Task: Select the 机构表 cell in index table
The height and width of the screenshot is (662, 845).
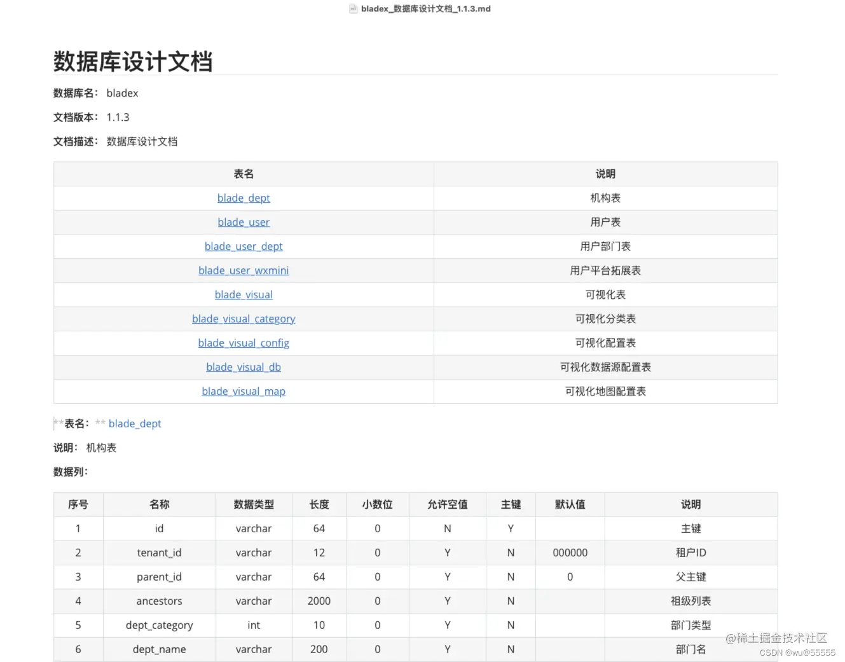Action: [605, 198]
